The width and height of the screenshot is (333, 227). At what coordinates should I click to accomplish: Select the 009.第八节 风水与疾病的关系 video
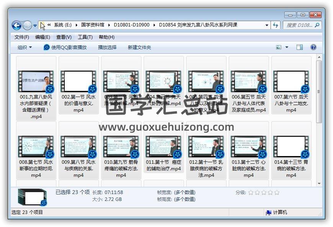click(x=79, y=150)
